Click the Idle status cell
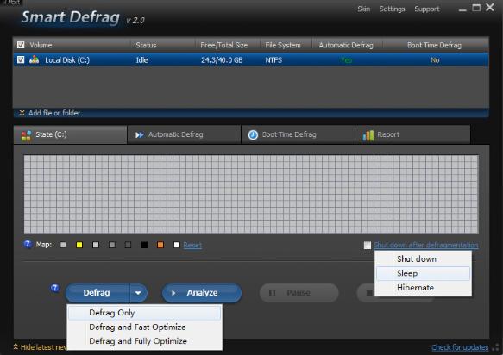 (x=141, y=60)
